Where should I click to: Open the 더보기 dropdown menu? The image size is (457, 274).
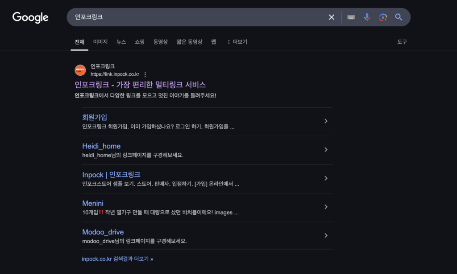click(x=237, y=42)
